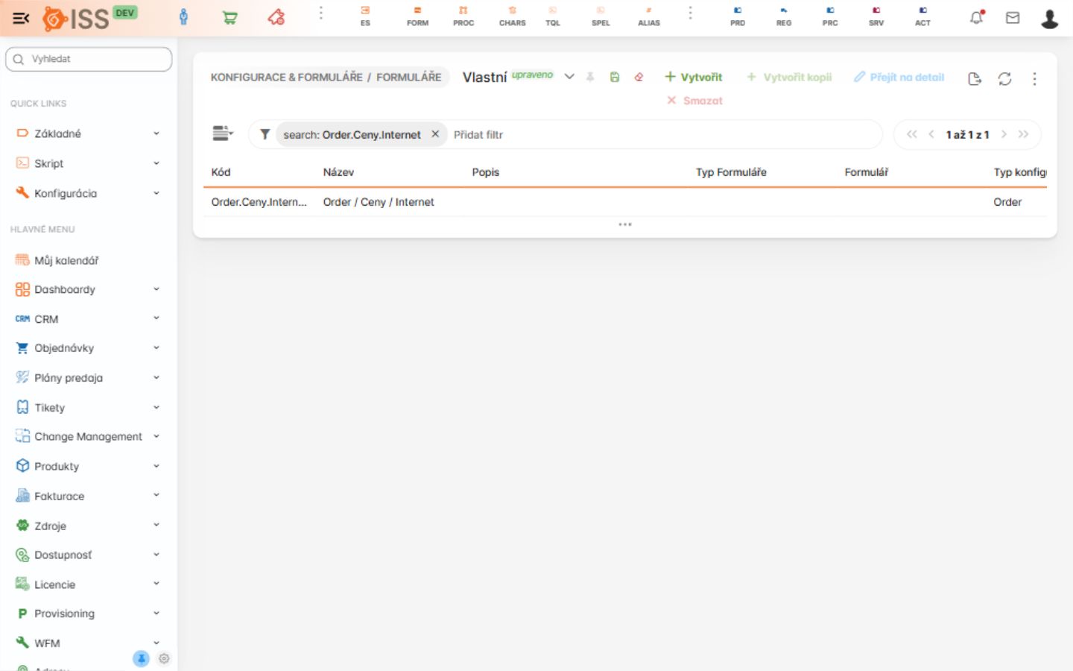Open Change Management menu item
1073x671 pixels.
click(x=88, y=437)
